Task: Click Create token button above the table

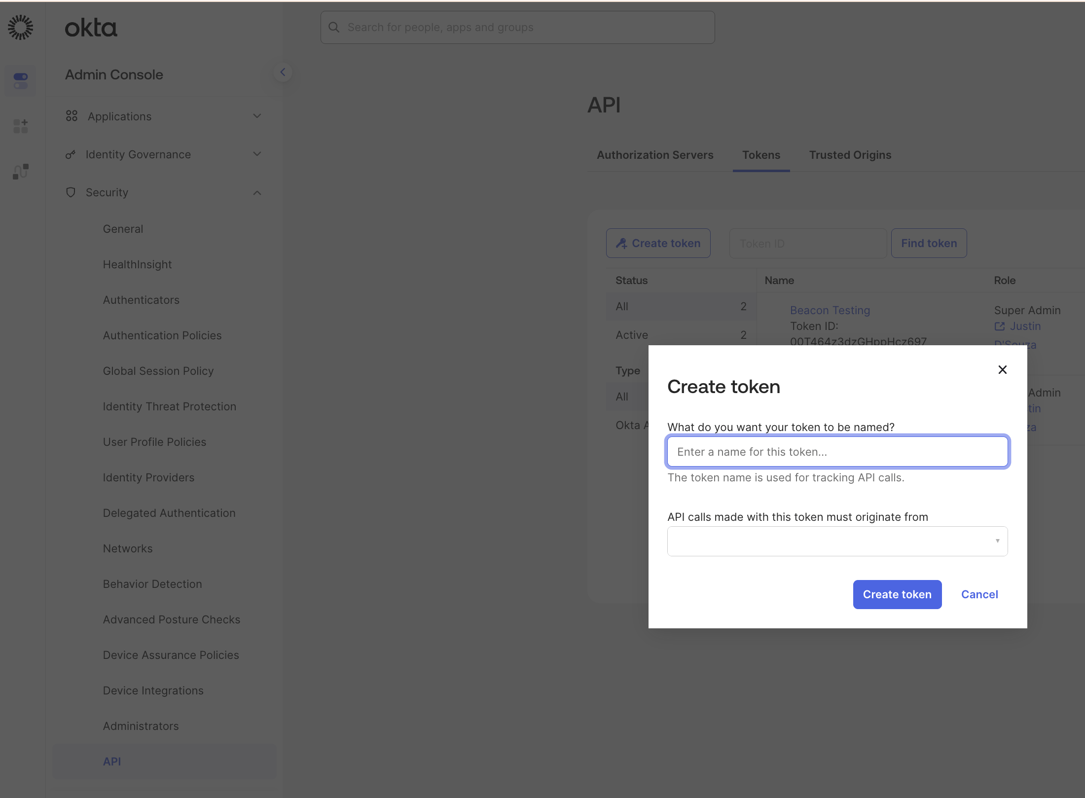Action: click(658, 243)
